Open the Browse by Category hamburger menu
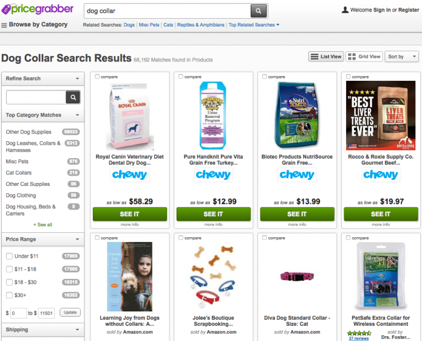 point(4,25)
